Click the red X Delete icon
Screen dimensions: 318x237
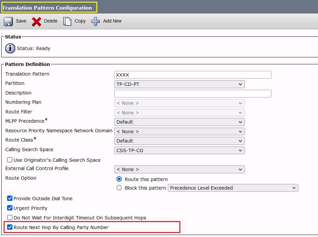(x=36, y=21)
